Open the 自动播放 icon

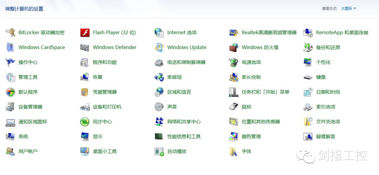(159, 151)
